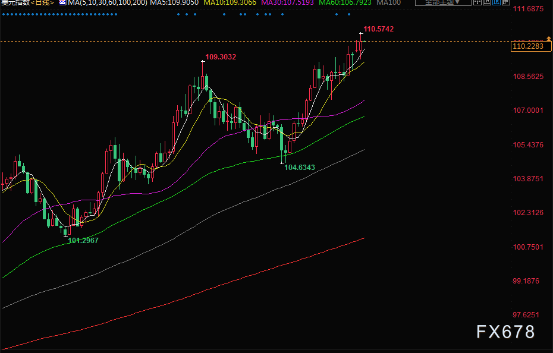This screenshot has width=553, height=353.
Task: Click the 104.6343 low price label
Action: click(x=300, y=168)
